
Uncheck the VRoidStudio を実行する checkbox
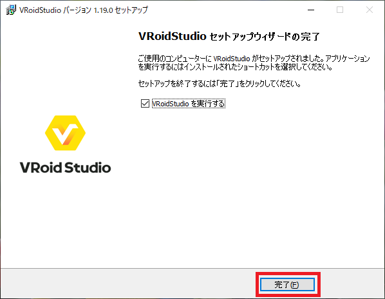pos(145,104)
